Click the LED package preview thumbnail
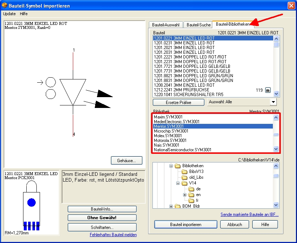This screenshot has width=297, height=243. click(31, 204)
